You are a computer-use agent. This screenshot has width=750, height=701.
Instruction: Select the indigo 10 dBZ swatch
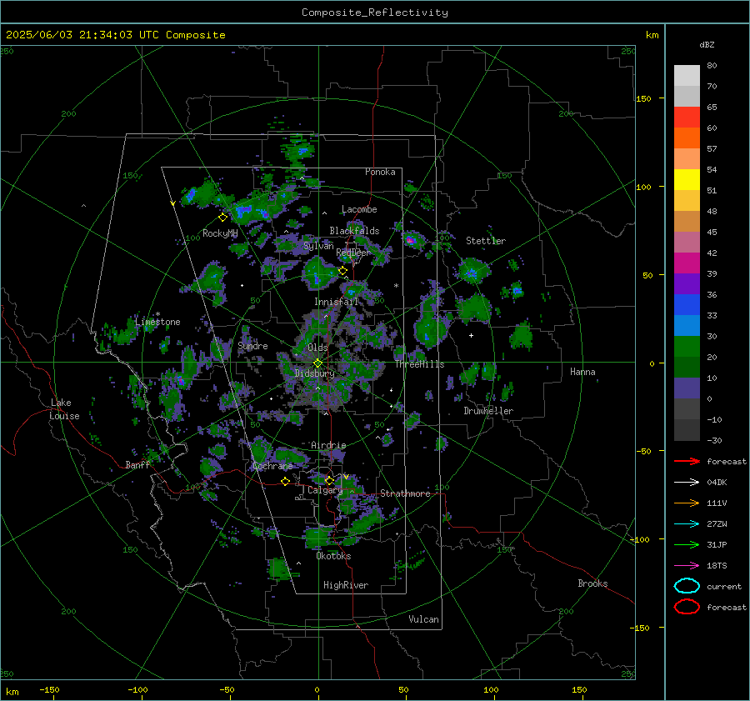[687, 388]
